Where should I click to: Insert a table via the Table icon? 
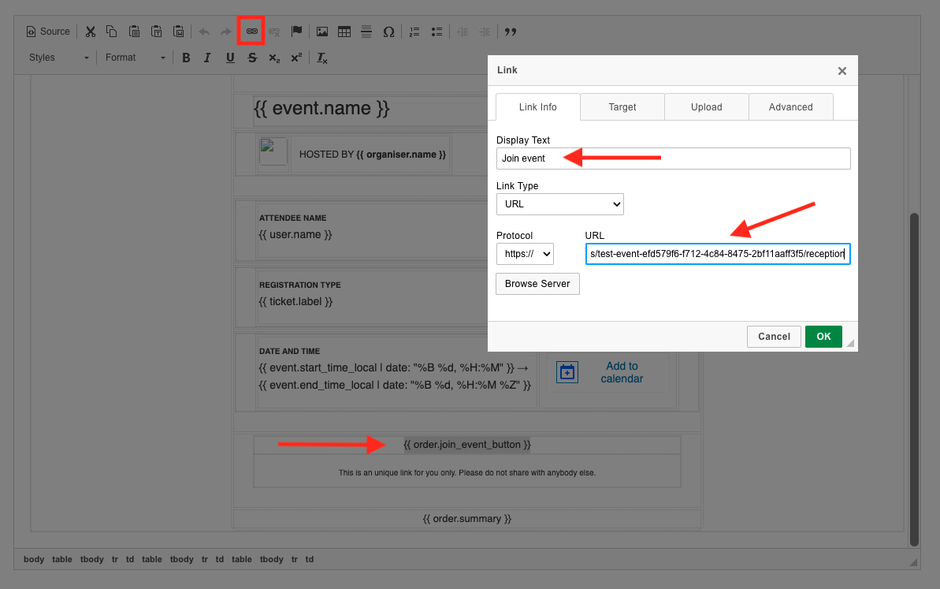click(344, 31)
